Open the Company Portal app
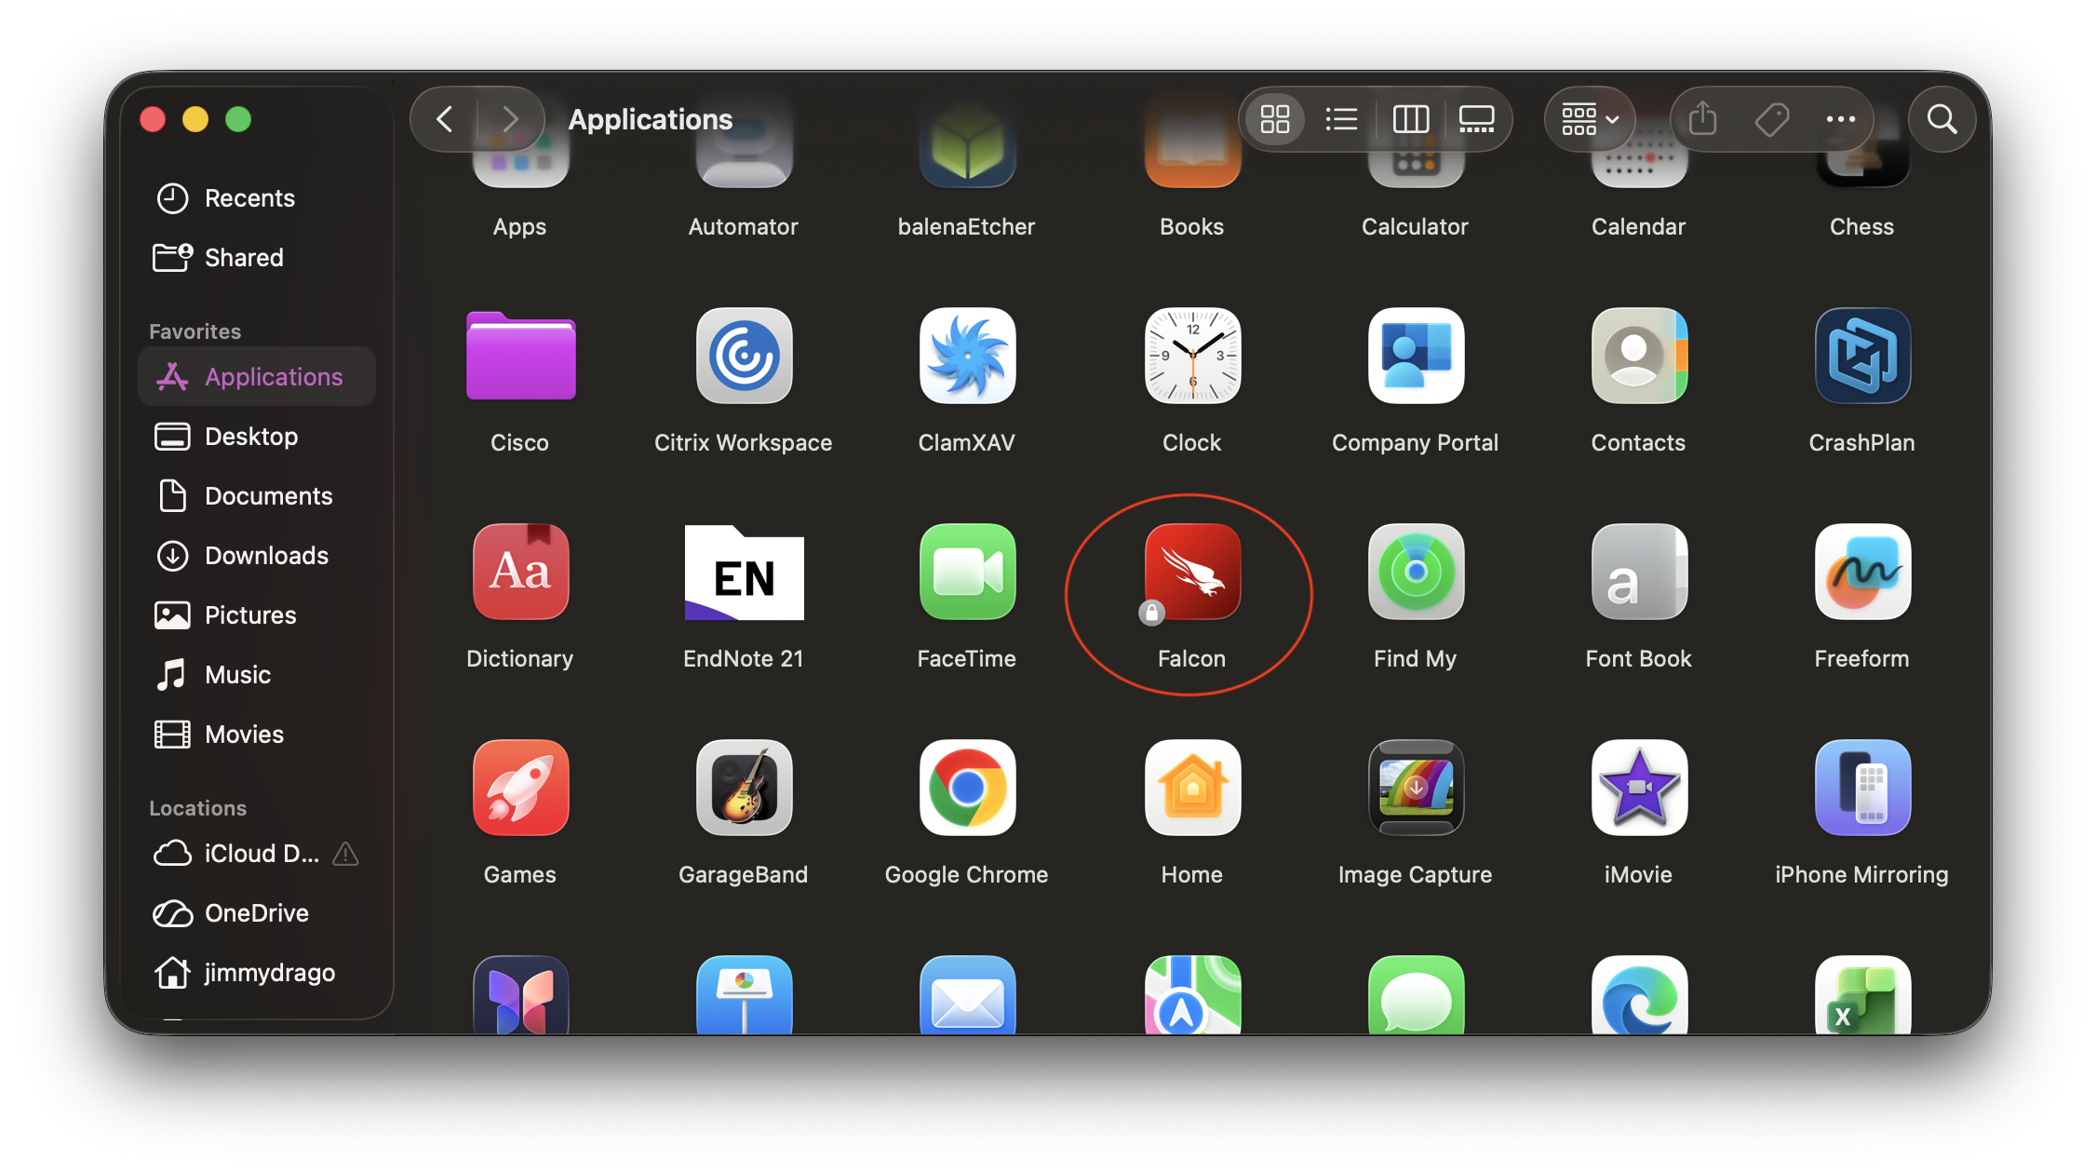Image resolution: width=2096 pixels, height=1173 pixels. coord(1416,356)
